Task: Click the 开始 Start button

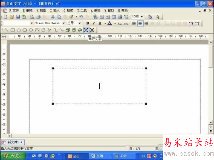Action: (13, 156)
